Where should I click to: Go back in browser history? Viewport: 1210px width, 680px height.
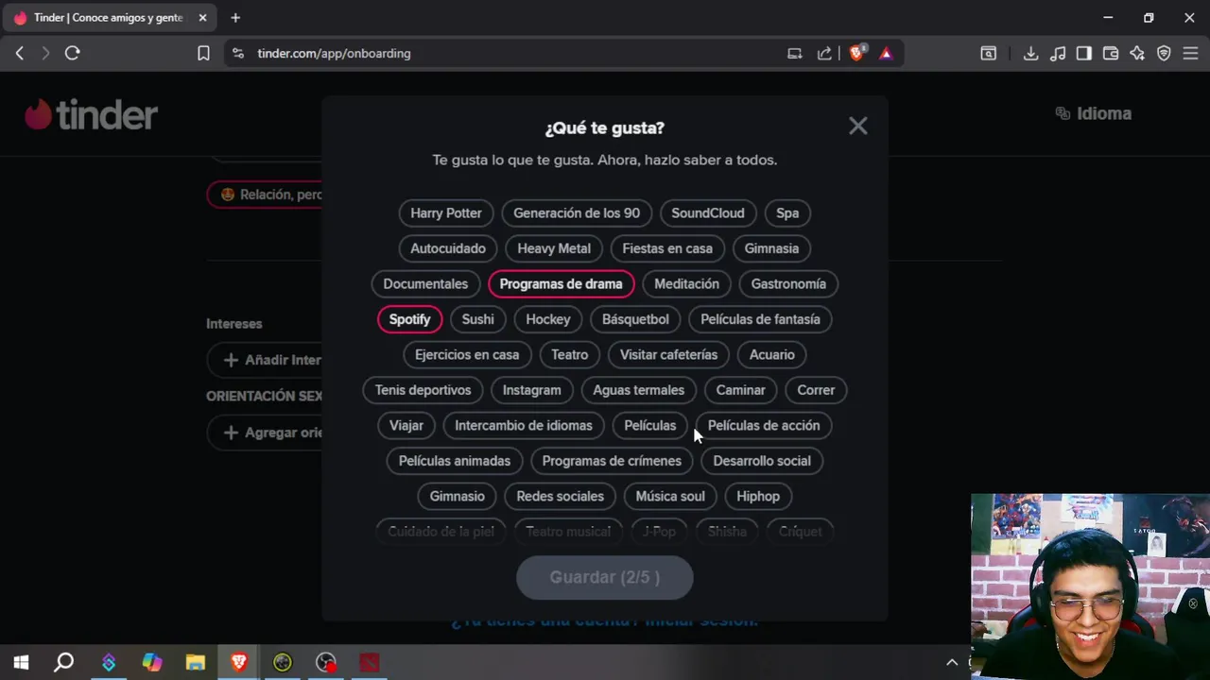[20, 54]
